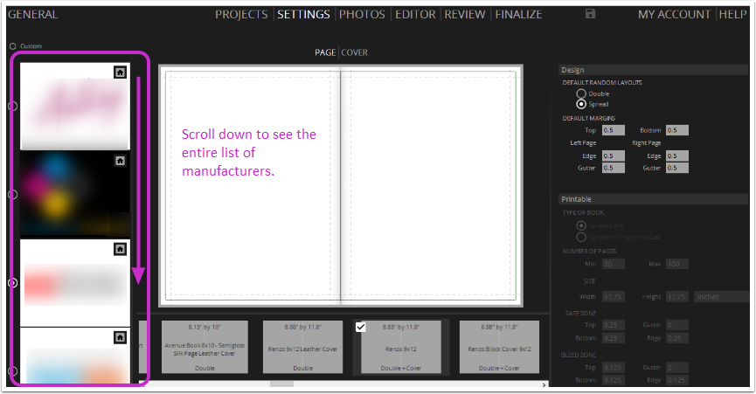
Task: Click the size Height field
Action: point(677,297)
